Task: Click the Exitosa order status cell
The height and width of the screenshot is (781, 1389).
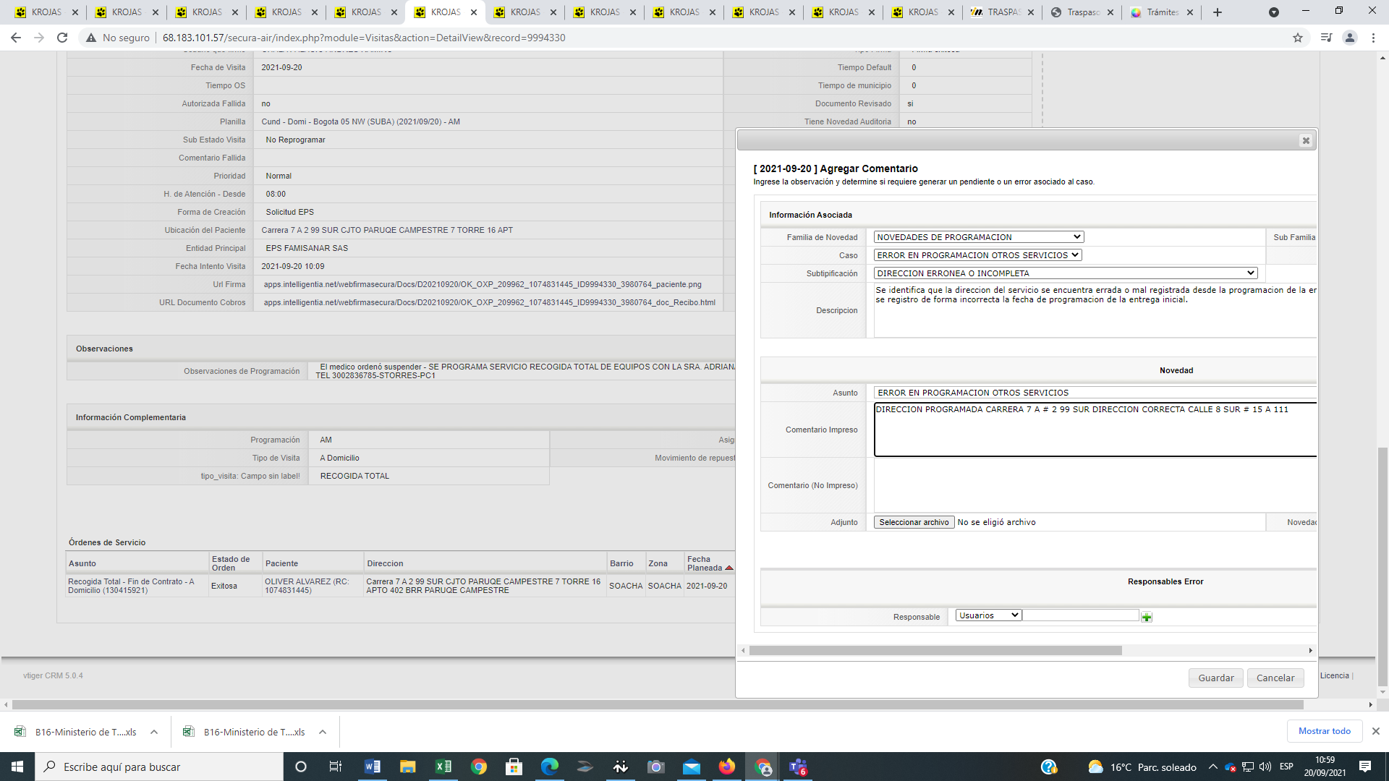Action: click(235, 586)
